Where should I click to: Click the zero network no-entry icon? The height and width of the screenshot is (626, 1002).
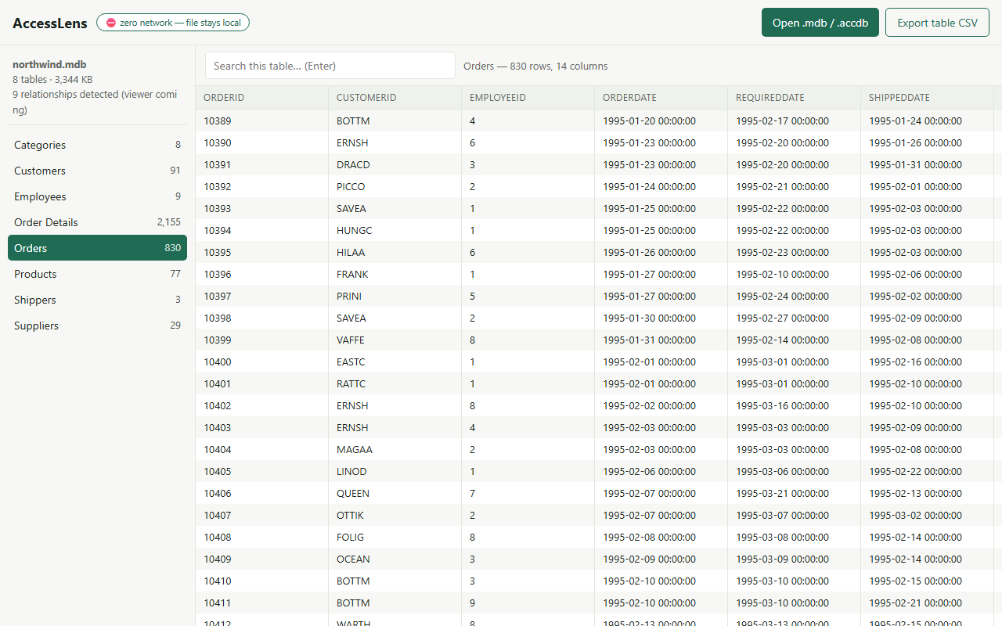click(110, 23)
